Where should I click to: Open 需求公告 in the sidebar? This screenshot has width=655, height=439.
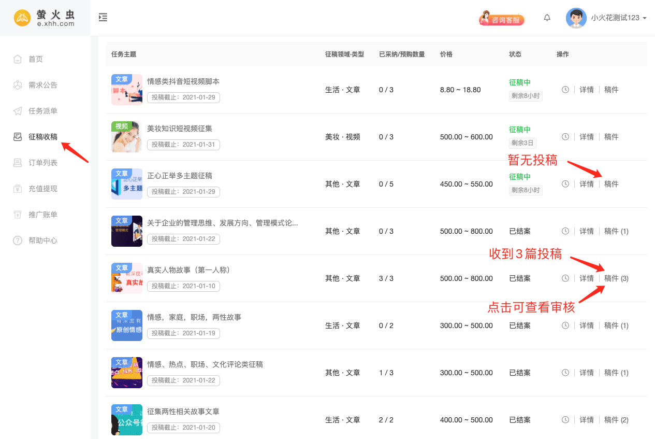pos(42,85)
